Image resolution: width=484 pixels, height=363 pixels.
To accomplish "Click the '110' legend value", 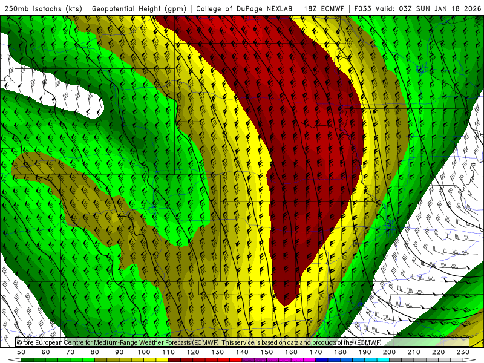I will click(169, 352).
